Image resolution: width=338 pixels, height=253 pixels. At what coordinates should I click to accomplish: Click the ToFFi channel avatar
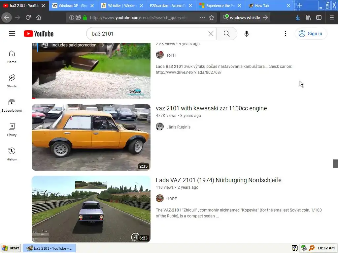tap(160, 55)
